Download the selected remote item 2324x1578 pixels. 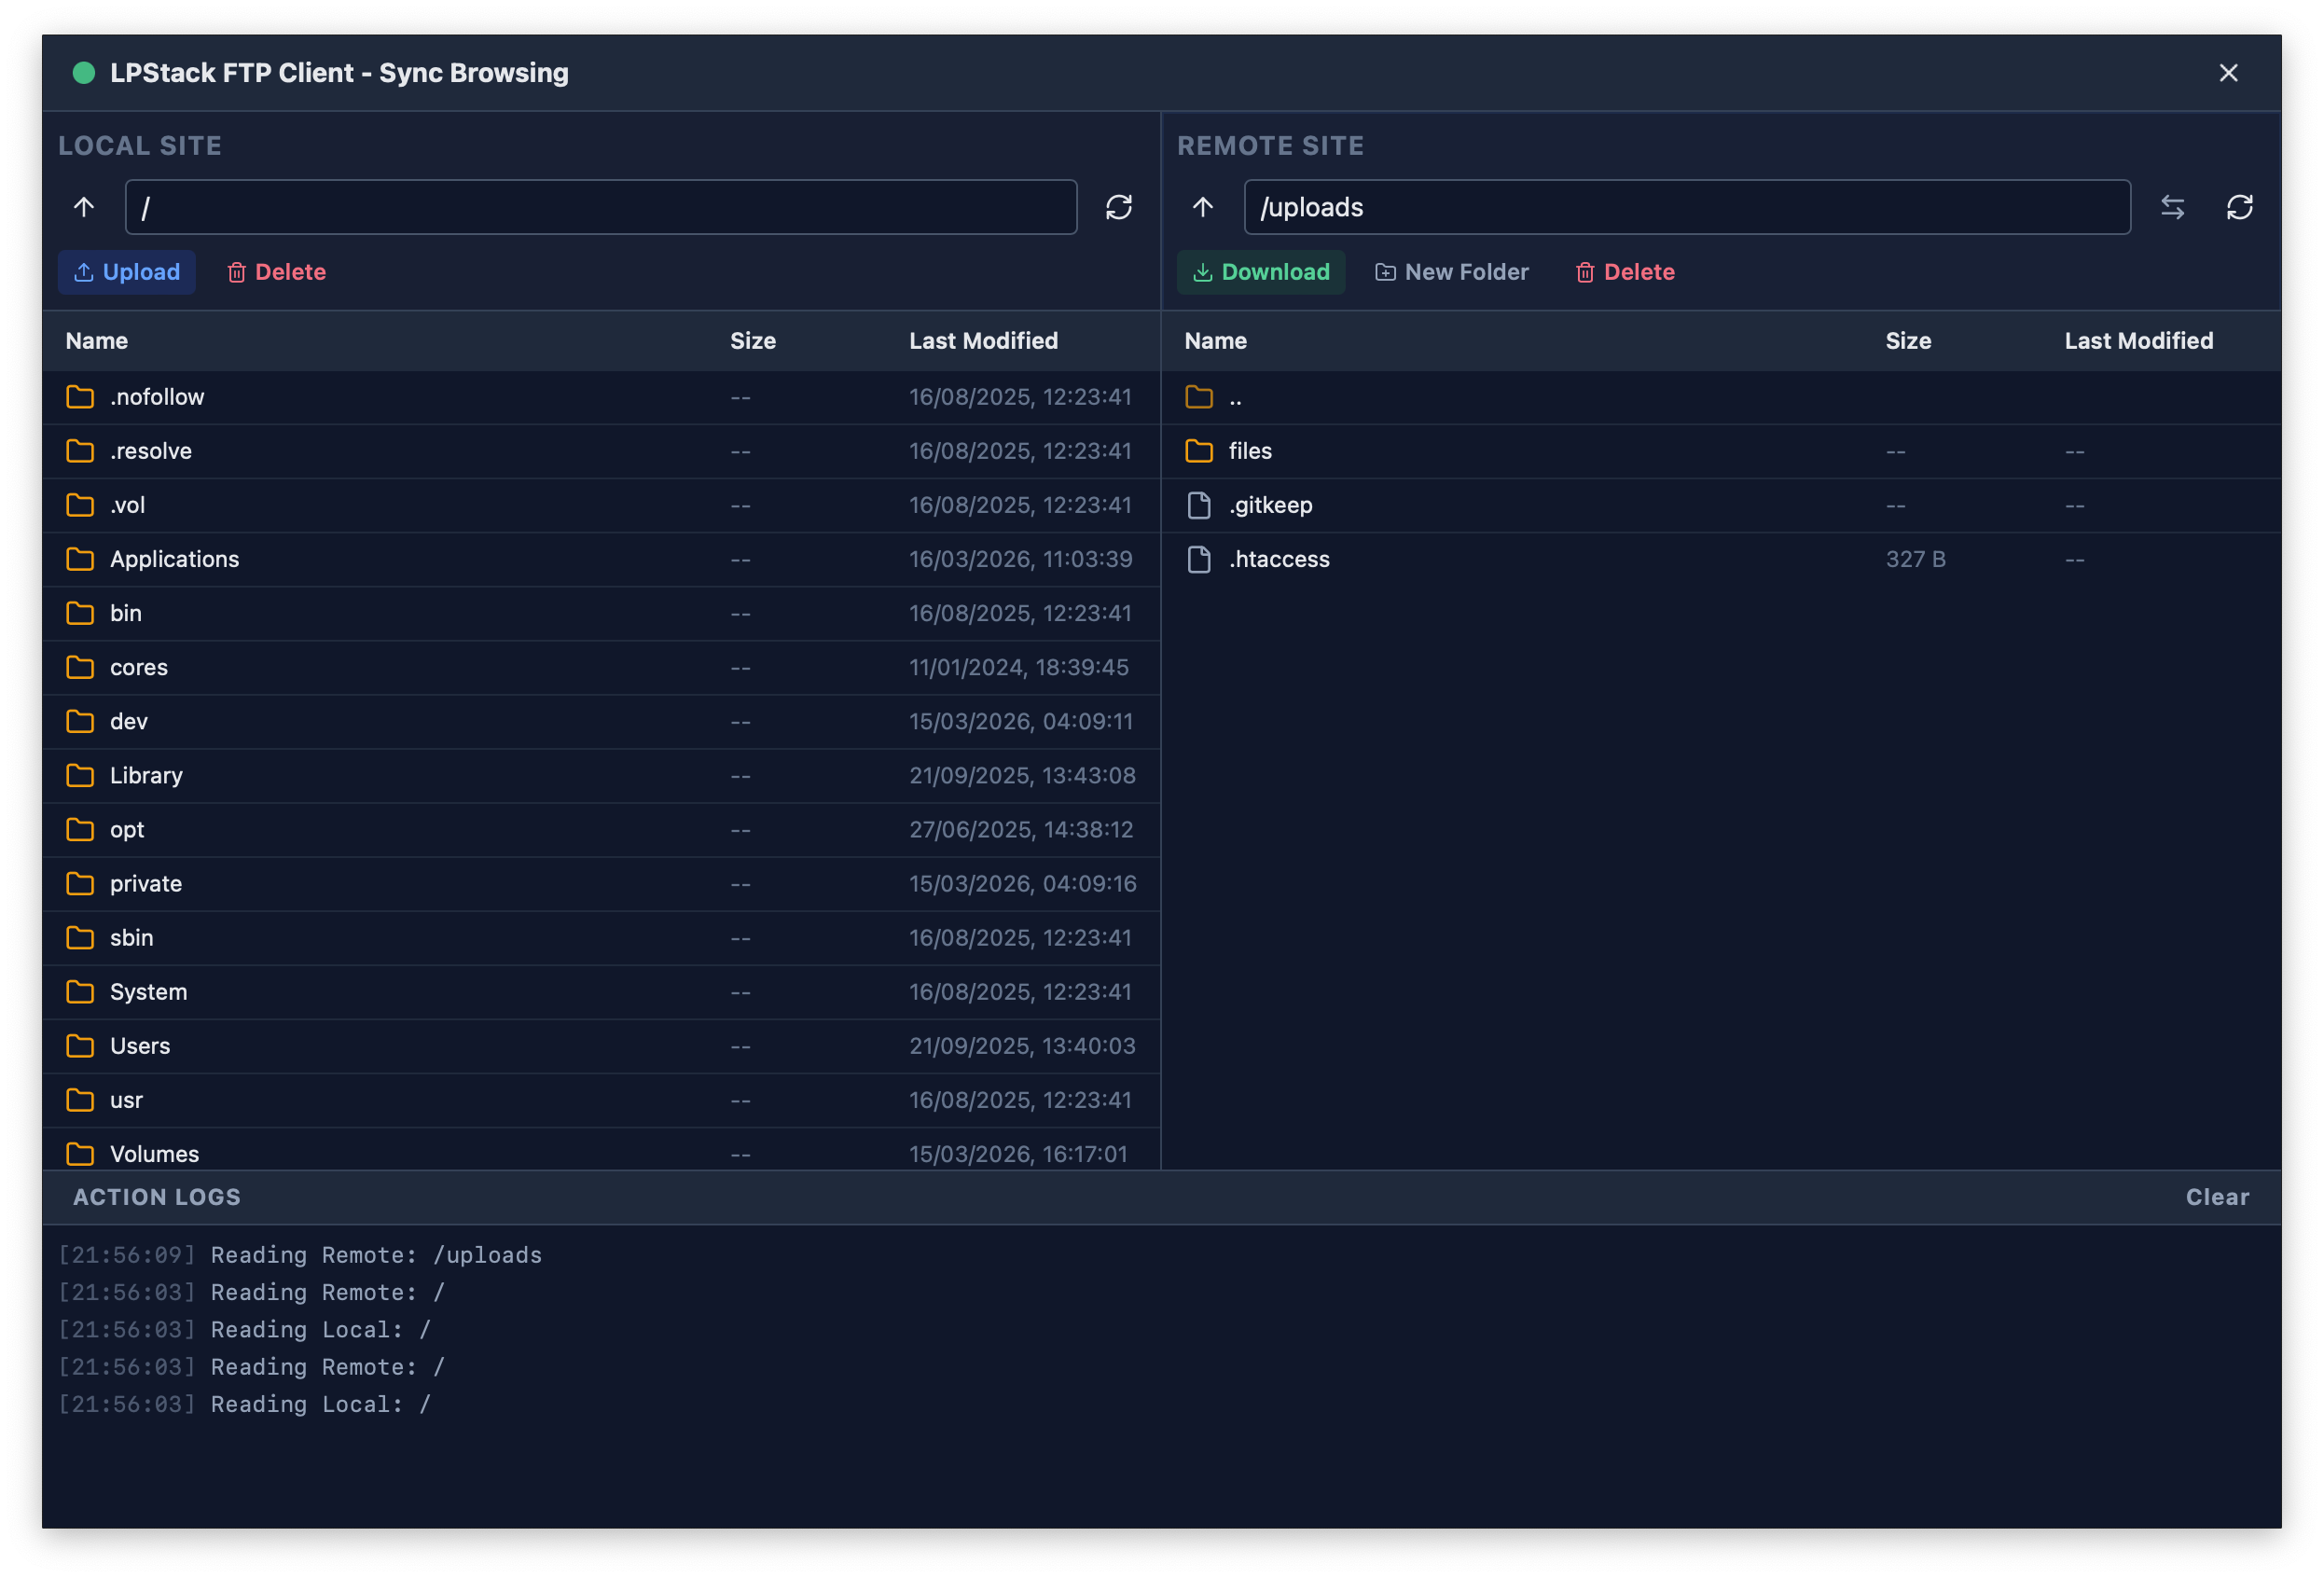tap(1261, 271)
